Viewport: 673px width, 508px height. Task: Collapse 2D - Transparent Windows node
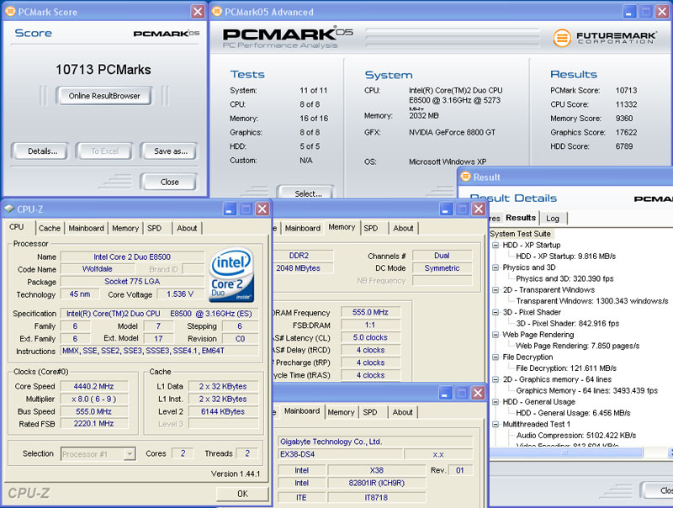pos(495,289)
